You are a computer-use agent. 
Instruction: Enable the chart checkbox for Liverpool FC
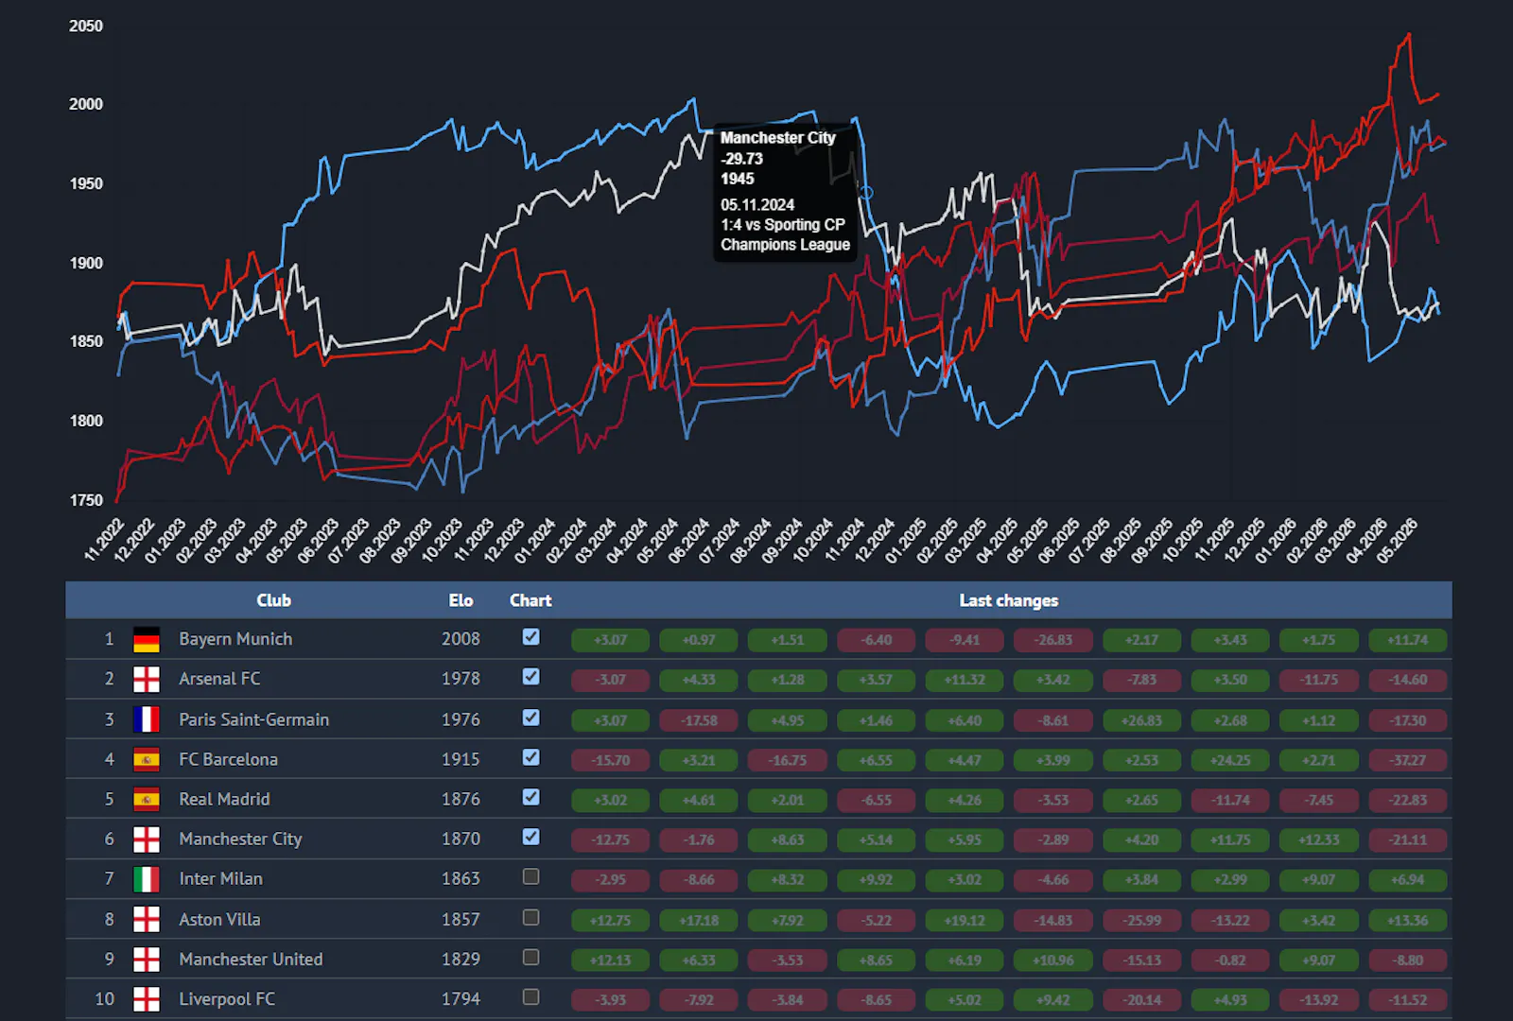tap(531, 996)
